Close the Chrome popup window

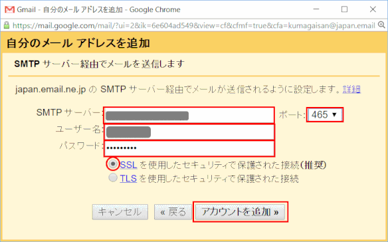(373, 9)
